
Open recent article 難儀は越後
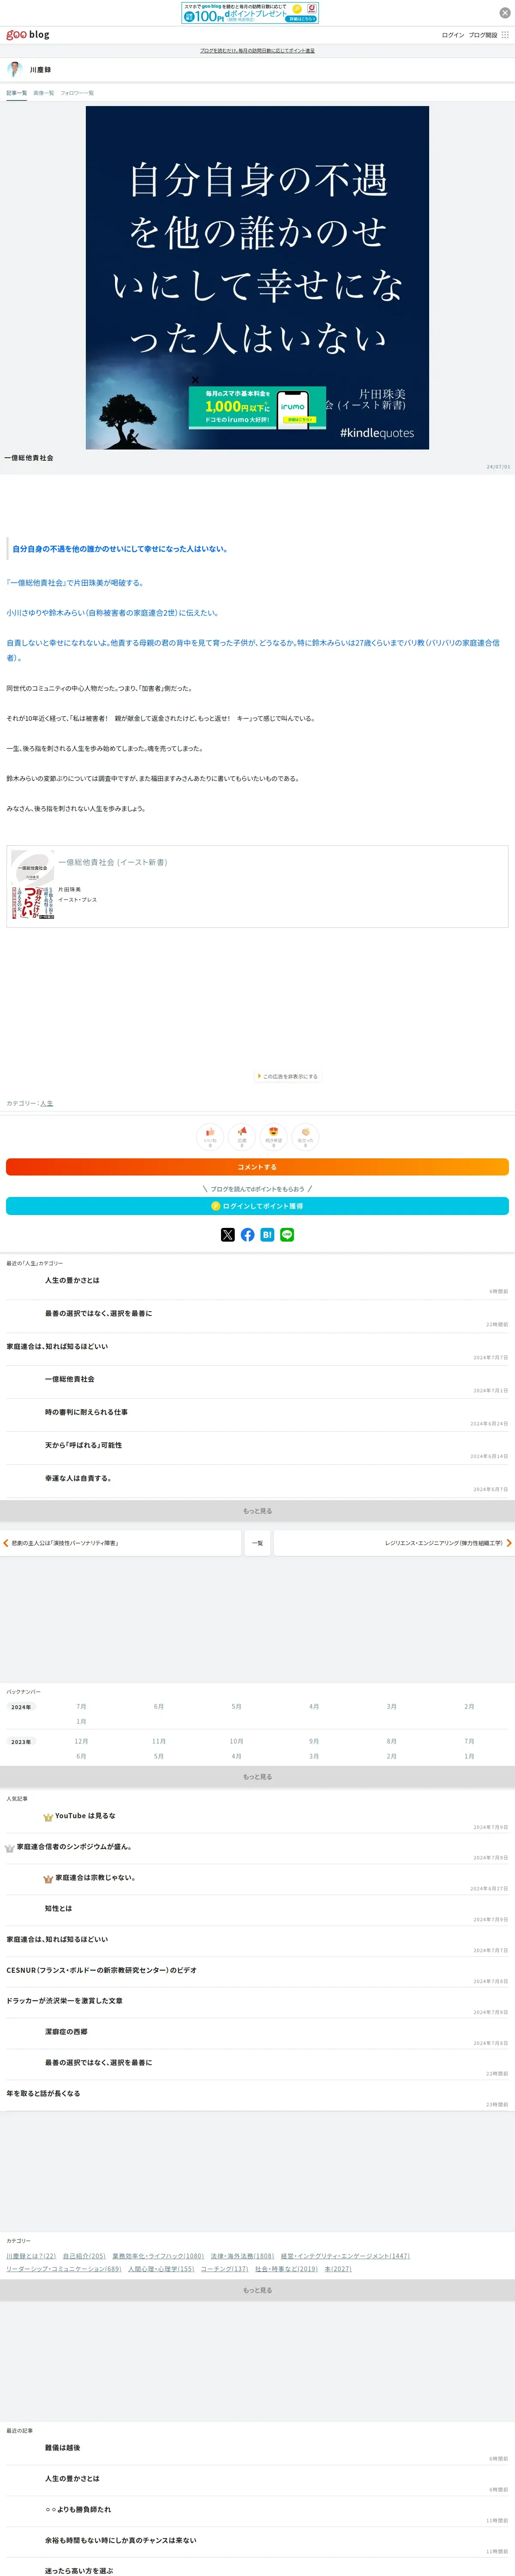(x=62, y=2448)
